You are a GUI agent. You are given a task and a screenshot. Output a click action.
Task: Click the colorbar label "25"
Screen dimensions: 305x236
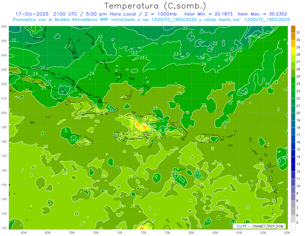pos(298,76)
